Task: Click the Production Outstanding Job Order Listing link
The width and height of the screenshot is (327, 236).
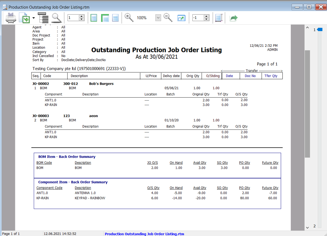Action: pos(144,234)
